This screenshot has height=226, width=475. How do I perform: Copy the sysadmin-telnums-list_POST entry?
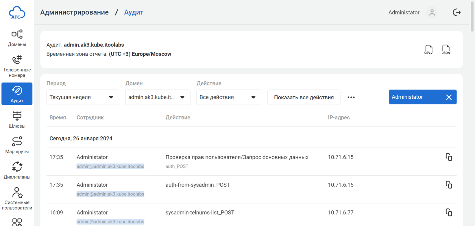click(449, 212)
